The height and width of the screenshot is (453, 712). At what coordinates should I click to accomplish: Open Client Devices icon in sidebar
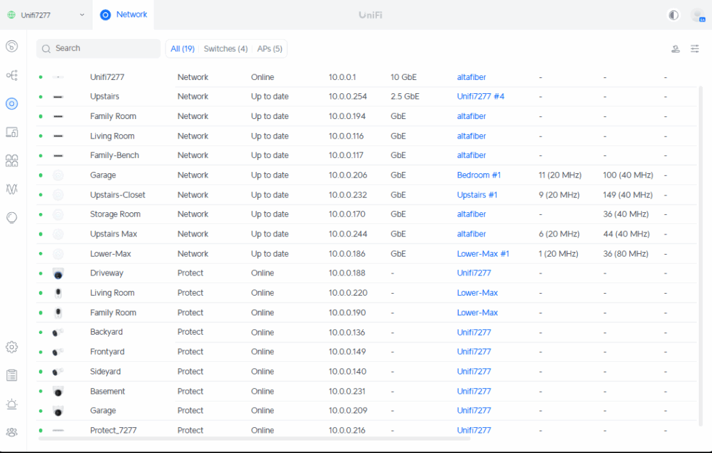[12, 132]
